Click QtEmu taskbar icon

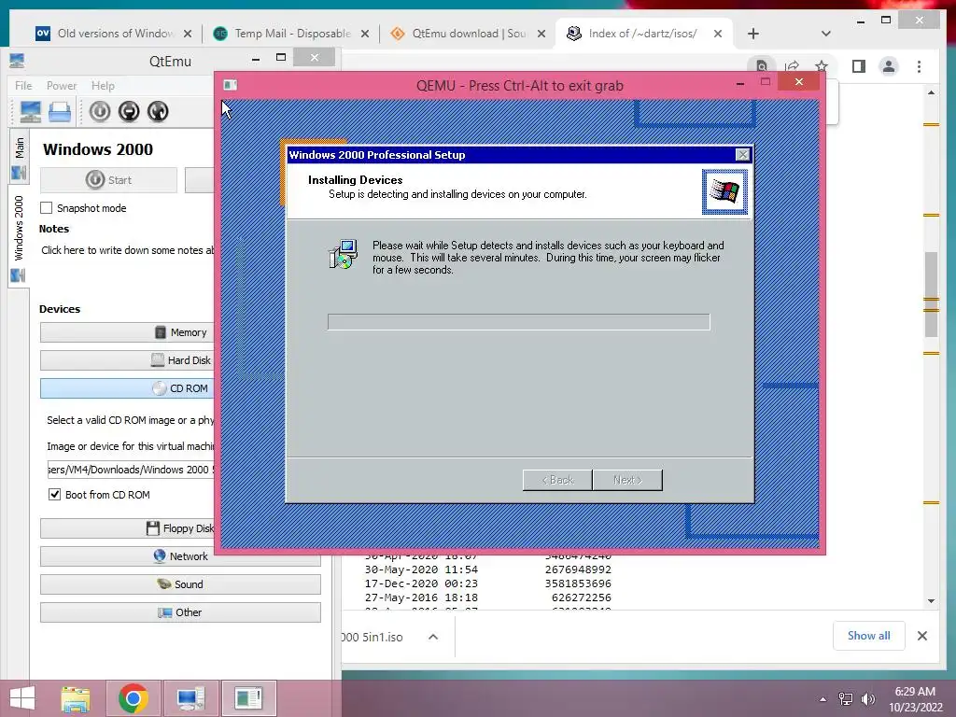[x=190, y=698]
